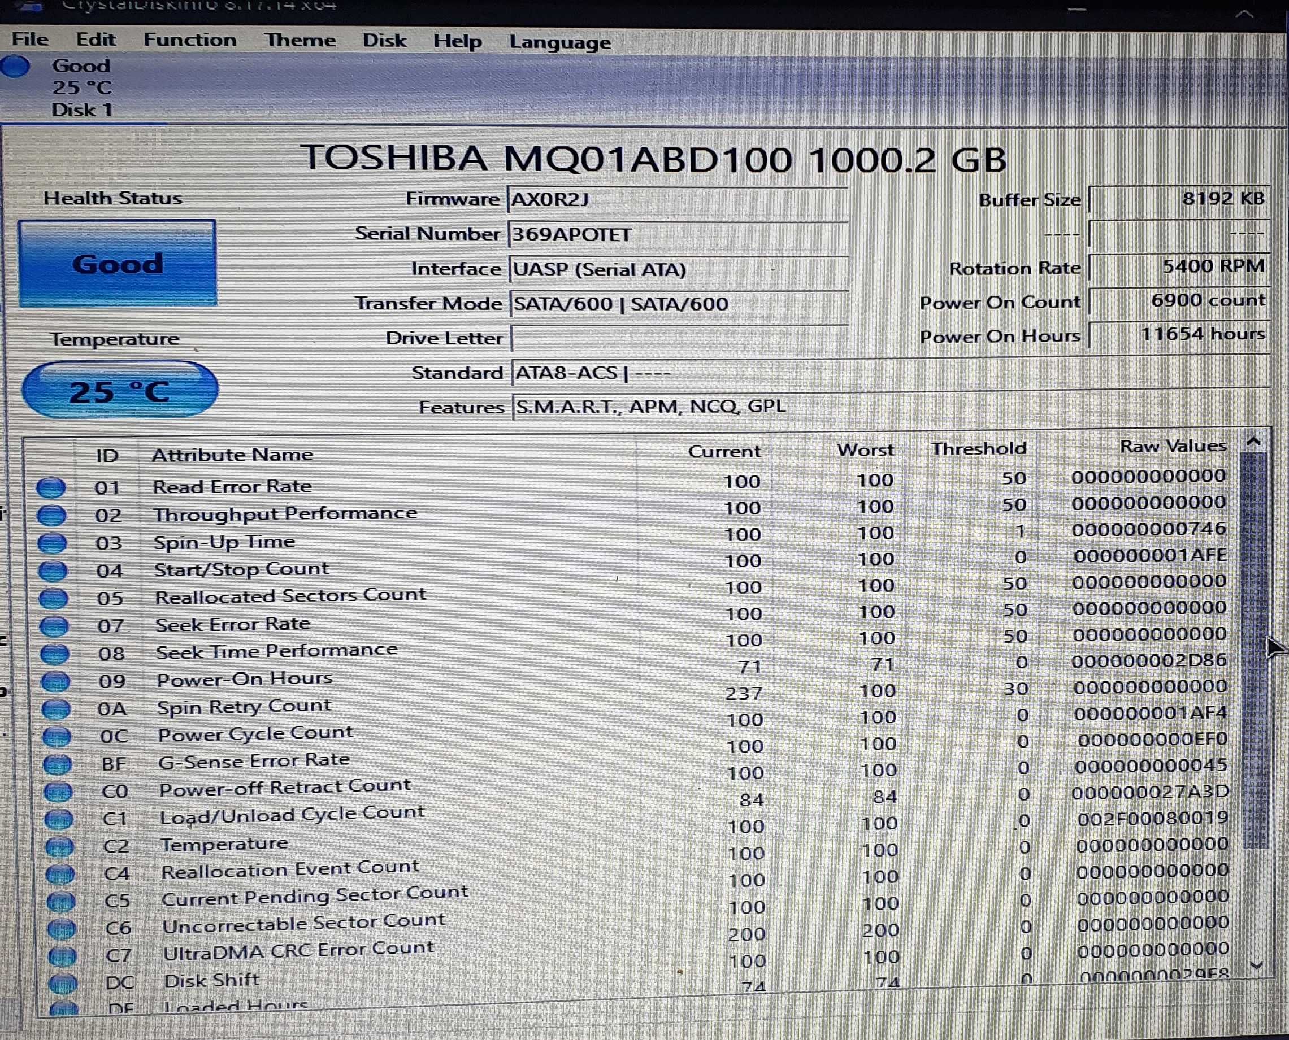Select the Load/Unload Cycle Count attribute name
This screenshot has height=1040, width=1289.
coord(292,815)
